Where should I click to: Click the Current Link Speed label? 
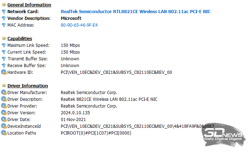pyautogui.click(x=27, y=52)
